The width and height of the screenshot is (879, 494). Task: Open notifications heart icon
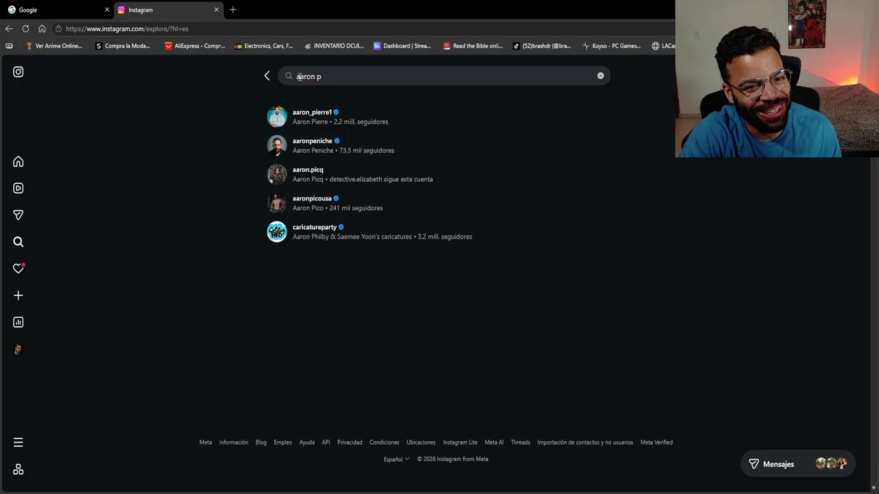[x=19, y=268]
